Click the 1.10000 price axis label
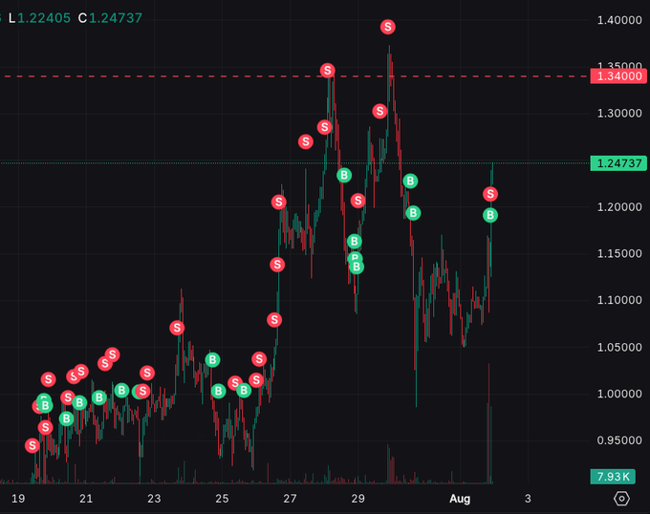This screenshot has height=514, width=650. coord(619,300)
